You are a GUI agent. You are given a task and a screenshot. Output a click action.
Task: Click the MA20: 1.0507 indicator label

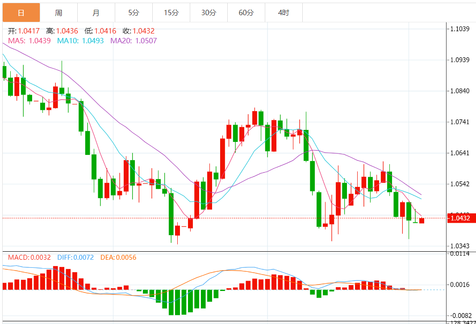134,41
